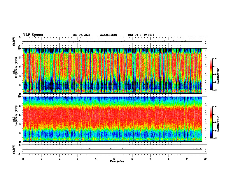Click the "2" kHz tick on ch.1 axis

coord(20,85)
